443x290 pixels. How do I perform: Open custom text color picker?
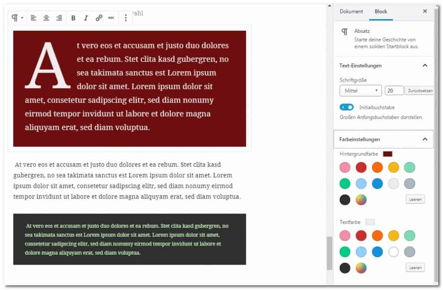[x=361, y=268]
